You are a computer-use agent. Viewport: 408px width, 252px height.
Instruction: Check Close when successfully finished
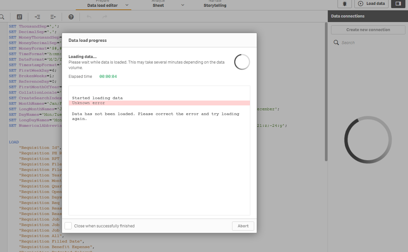point(68,226)
